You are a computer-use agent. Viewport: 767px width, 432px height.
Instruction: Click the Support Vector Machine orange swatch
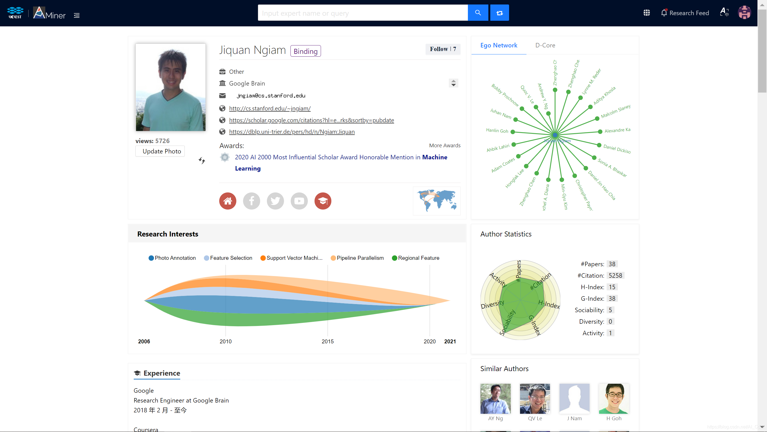[263, 258]
